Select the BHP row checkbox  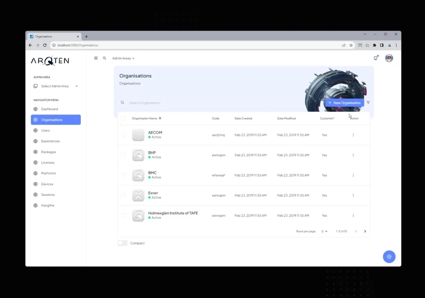124,155
